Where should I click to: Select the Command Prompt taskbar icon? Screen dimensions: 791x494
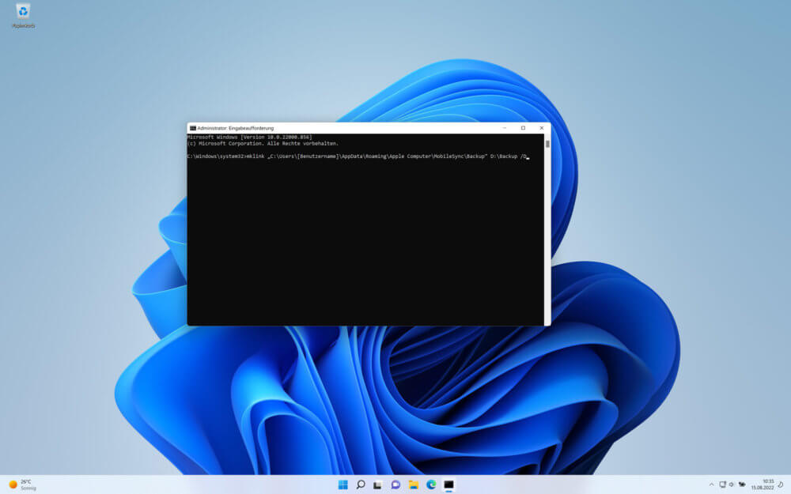pyautogui.click(x=448, y=485)
